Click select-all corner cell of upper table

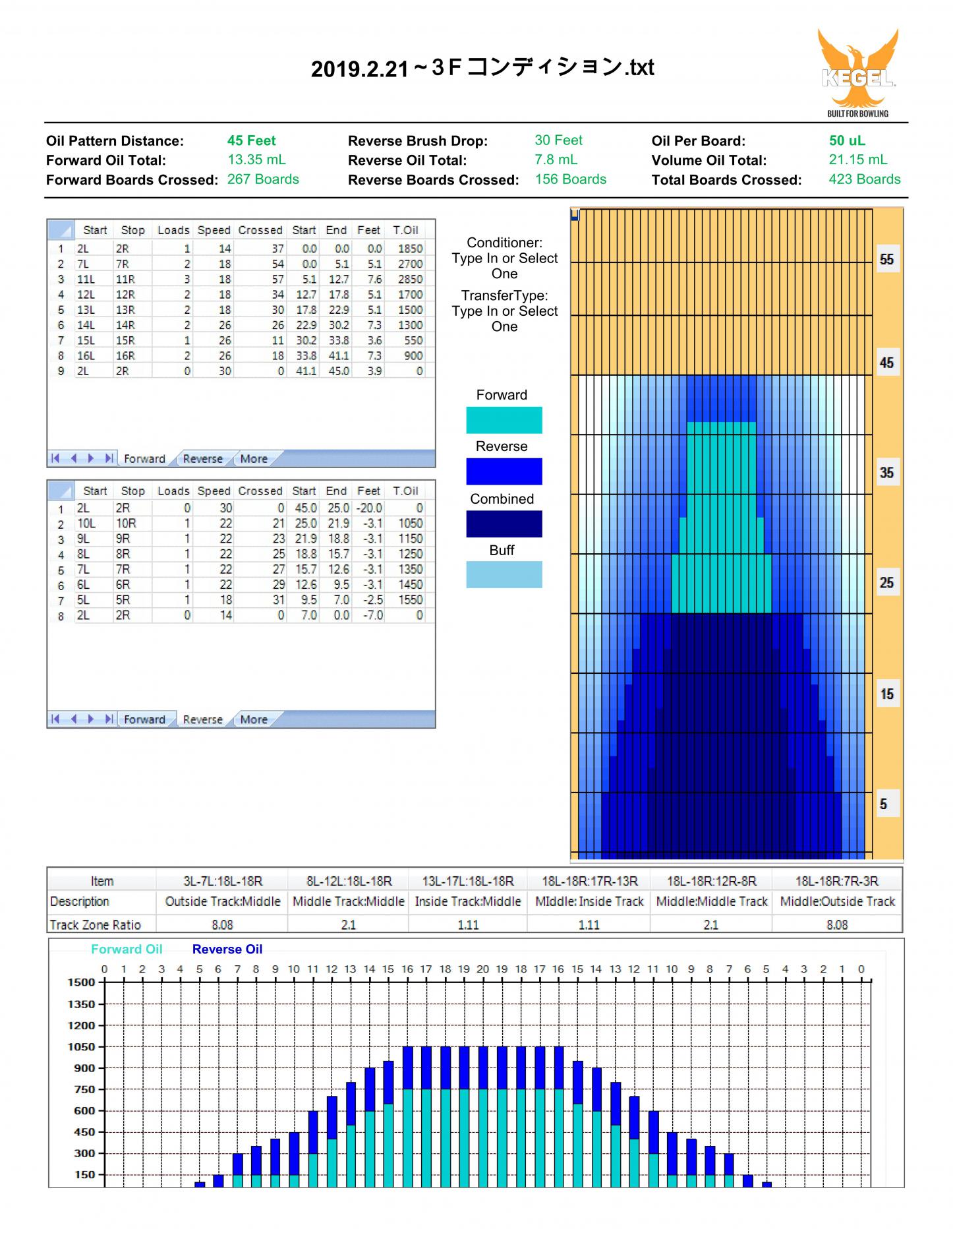(61, 230)
